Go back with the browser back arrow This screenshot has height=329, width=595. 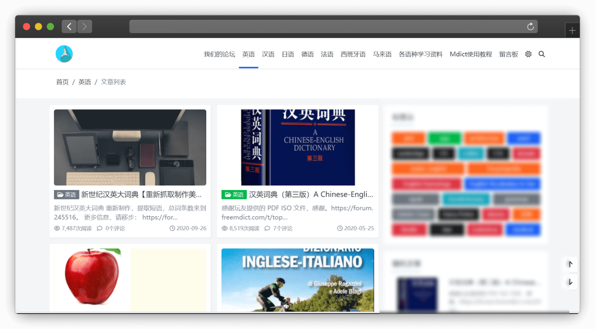69,27
